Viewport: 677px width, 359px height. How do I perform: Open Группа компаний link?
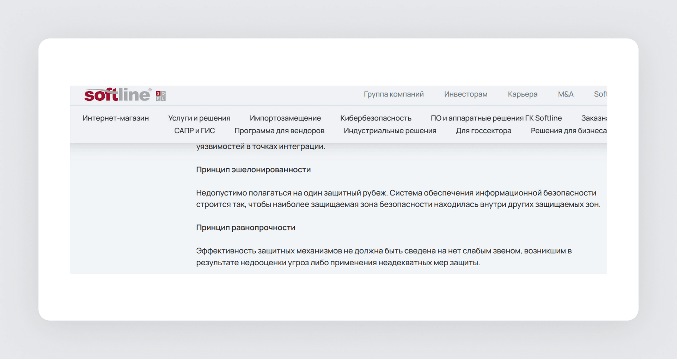[x=394, y=94]
